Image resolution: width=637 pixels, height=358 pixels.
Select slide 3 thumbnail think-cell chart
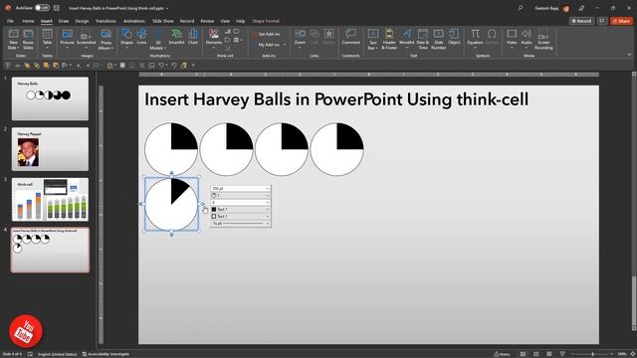pyautogui.click(x=50, y=199)
